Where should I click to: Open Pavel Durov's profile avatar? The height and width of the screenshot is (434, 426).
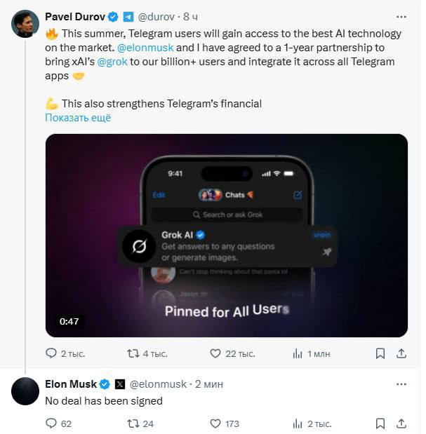(x=25, y=24)
